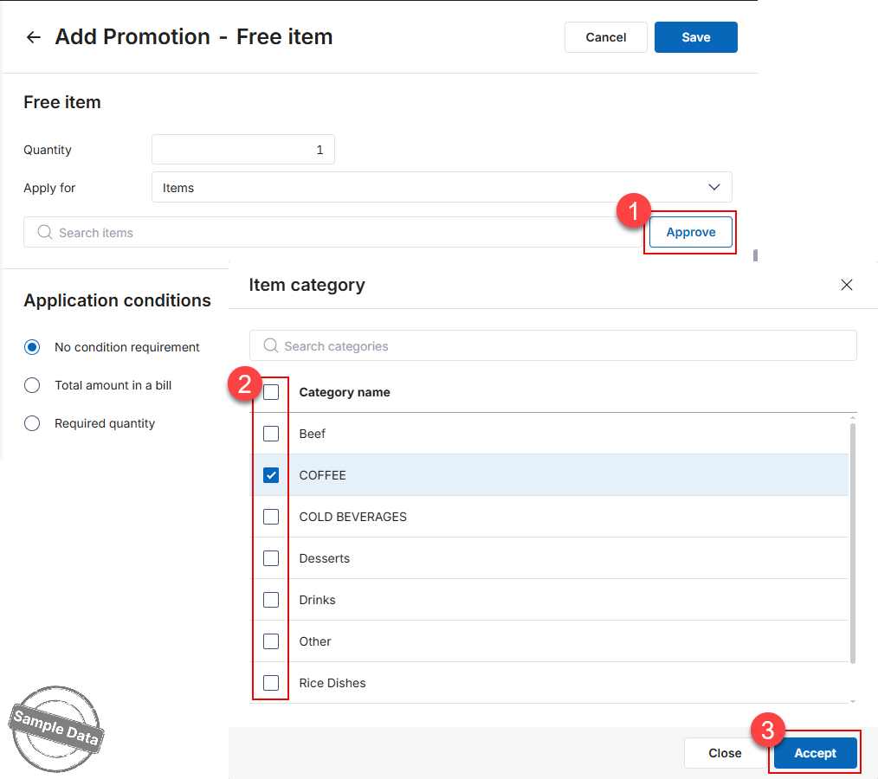Image resolution: width=878 pixels, height=779 pixels.
Task: Cancel adding the promotion
Action: coord(605,37)
